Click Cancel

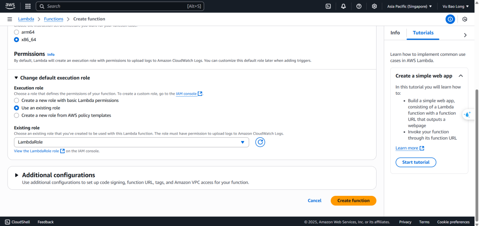[x=315, y=201]
